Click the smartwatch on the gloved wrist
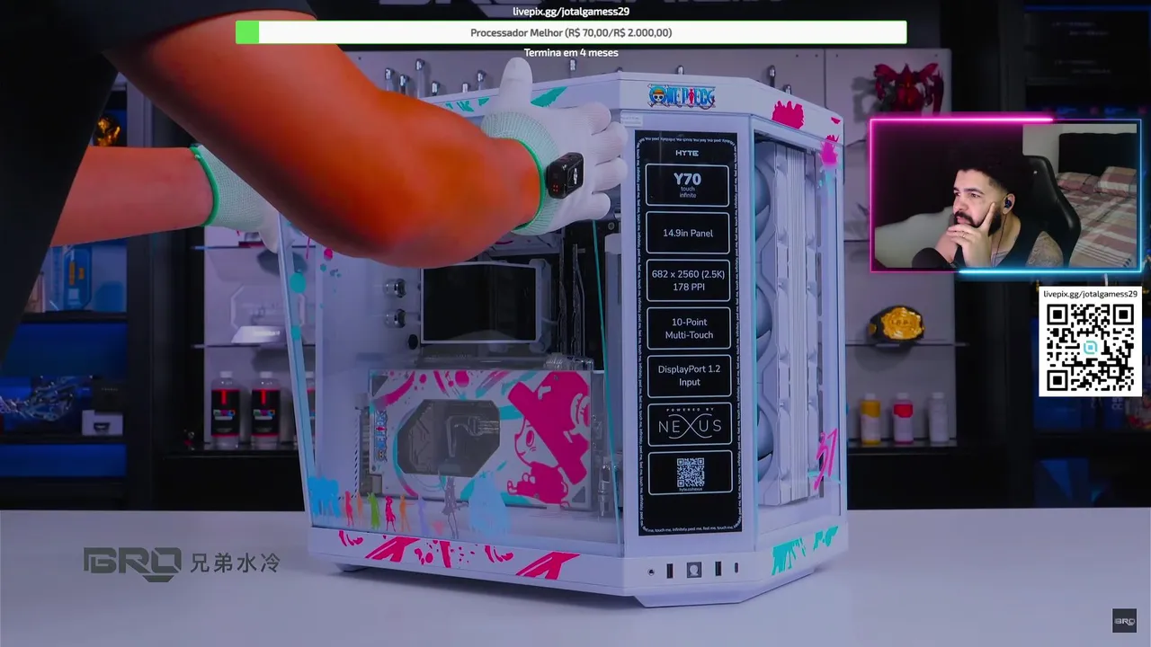Screen dimensions: 1151x647 pyautogui.click(x=564, y=175)
